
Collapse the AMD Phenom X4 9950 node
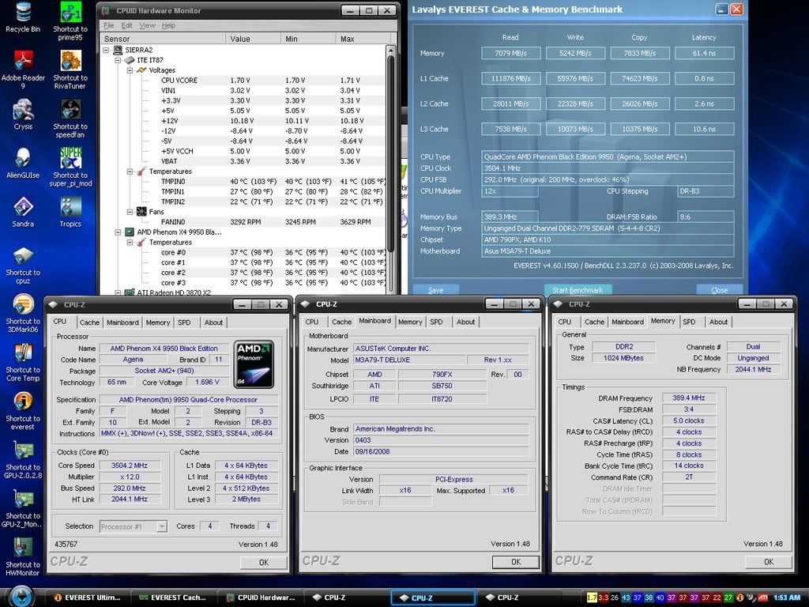click(118, 232)
